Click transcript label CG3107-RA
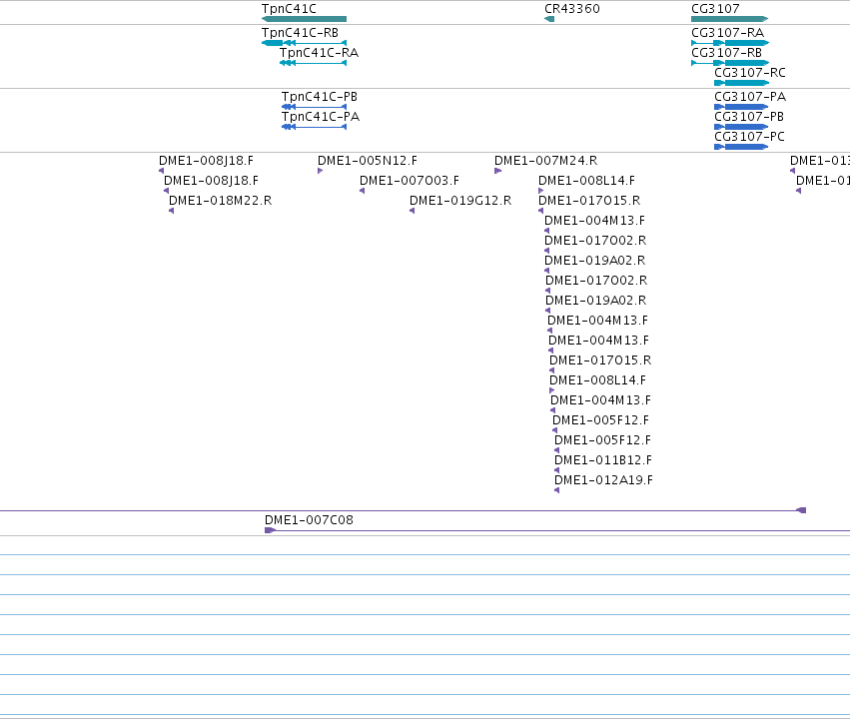 727,33
